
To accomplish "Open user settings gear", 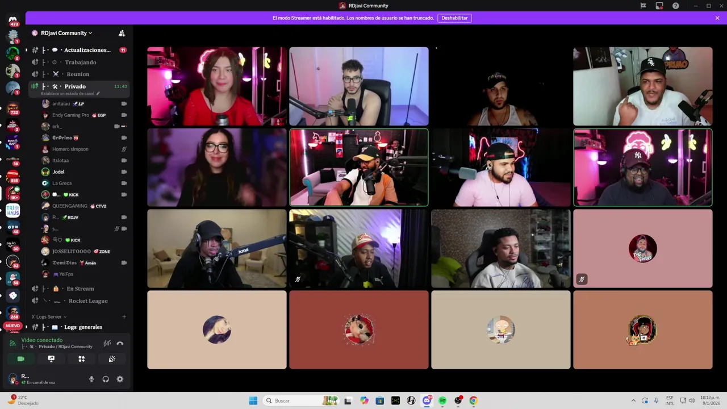I will [x=120, y=379].
